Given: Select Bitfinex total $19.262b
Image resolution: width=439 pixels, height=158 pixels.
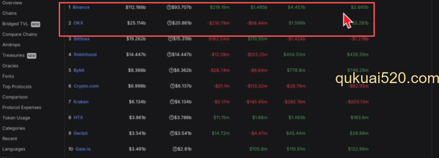Looking at the screenshot, I should 136,39.
